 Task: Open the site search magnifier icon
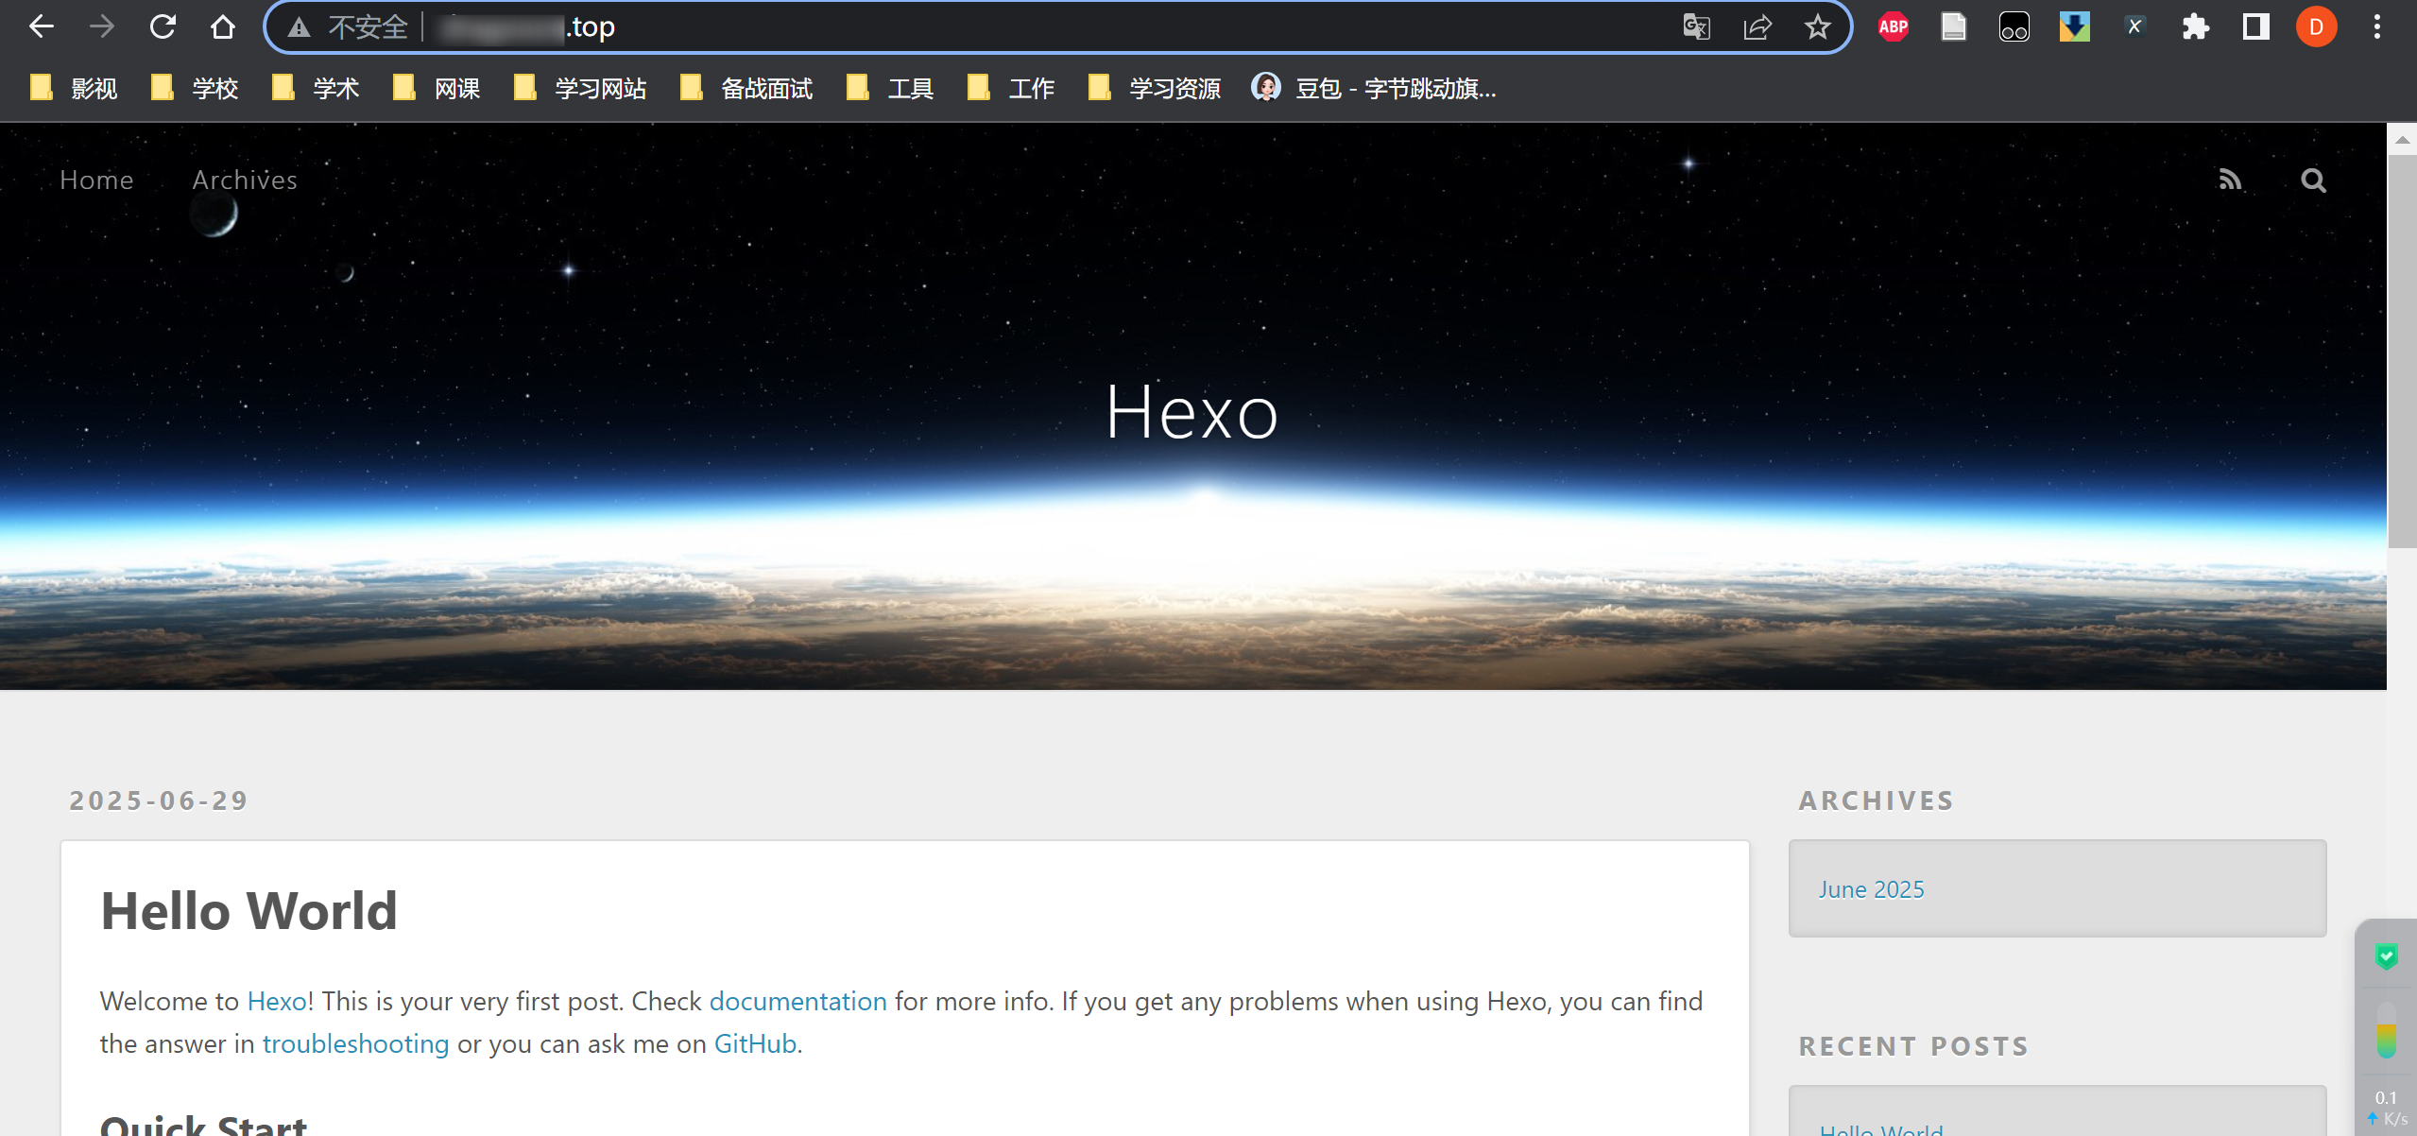point(2313,180)
